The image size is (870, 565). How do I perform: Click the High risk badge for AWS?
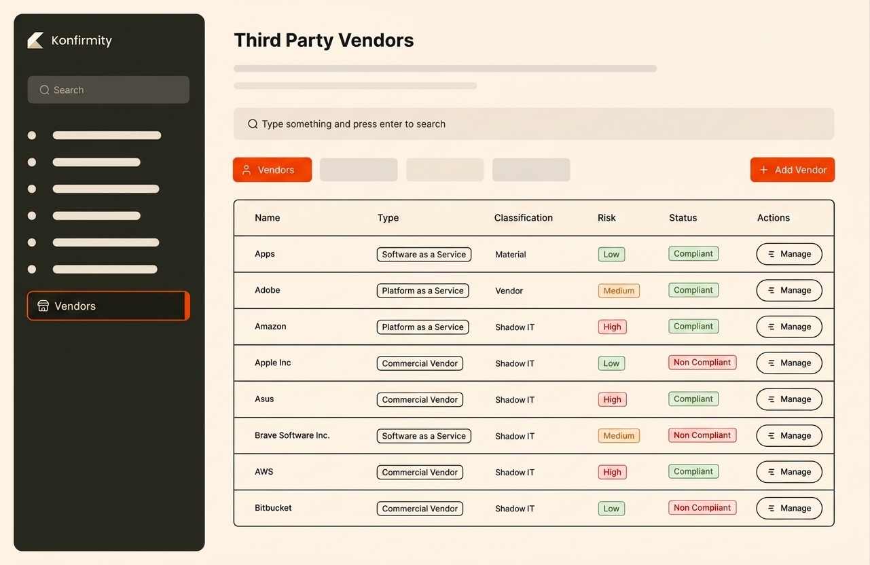[612, 473]
